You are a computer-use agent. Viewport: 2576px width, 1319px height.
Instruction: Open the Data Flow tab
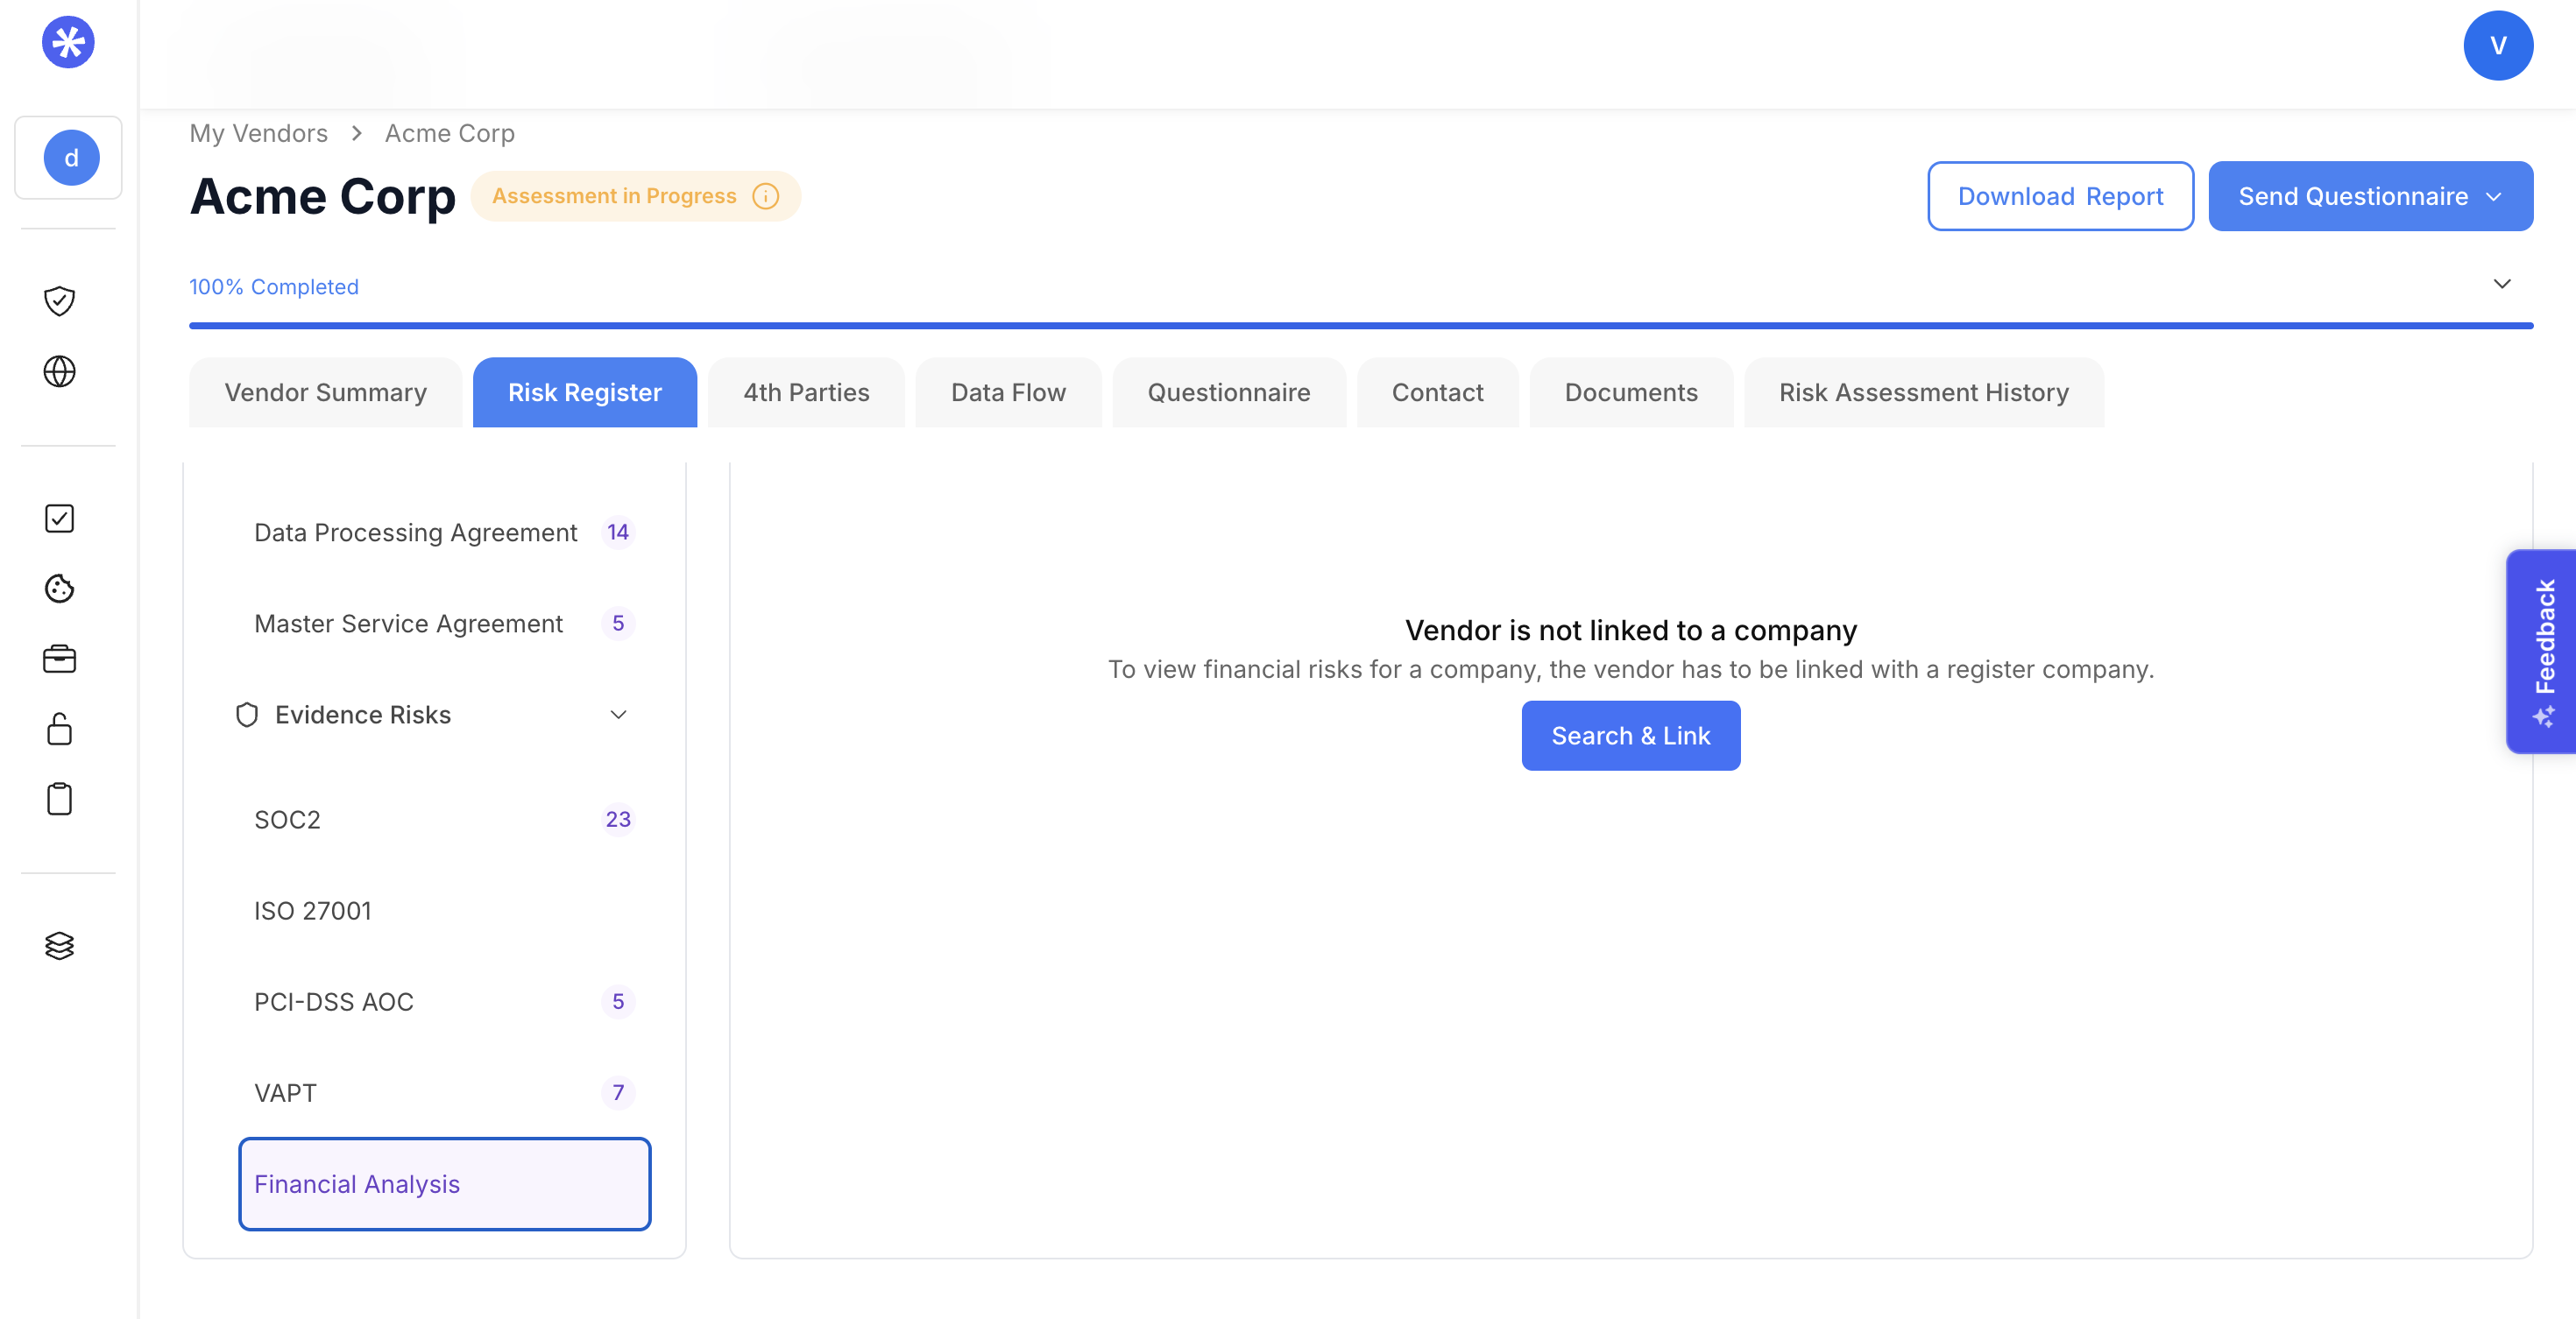pyautogui.click(x=1007, y=392)
